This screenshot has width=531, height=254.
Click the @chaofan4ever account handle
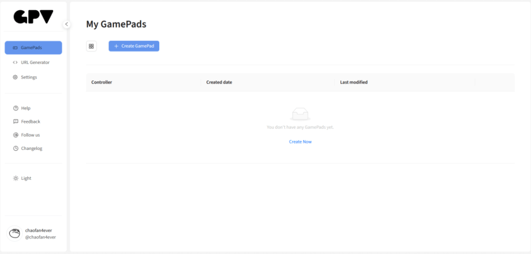pos(40,237)
